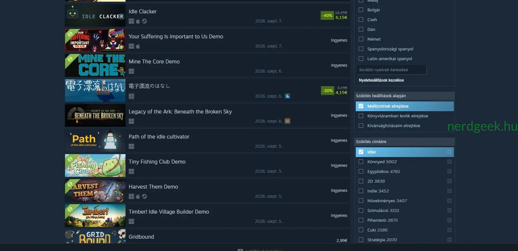Exclude the Pihentető tag with its minus icon
518x251 pixels.
pyautogui.click(x=449, y=220)
